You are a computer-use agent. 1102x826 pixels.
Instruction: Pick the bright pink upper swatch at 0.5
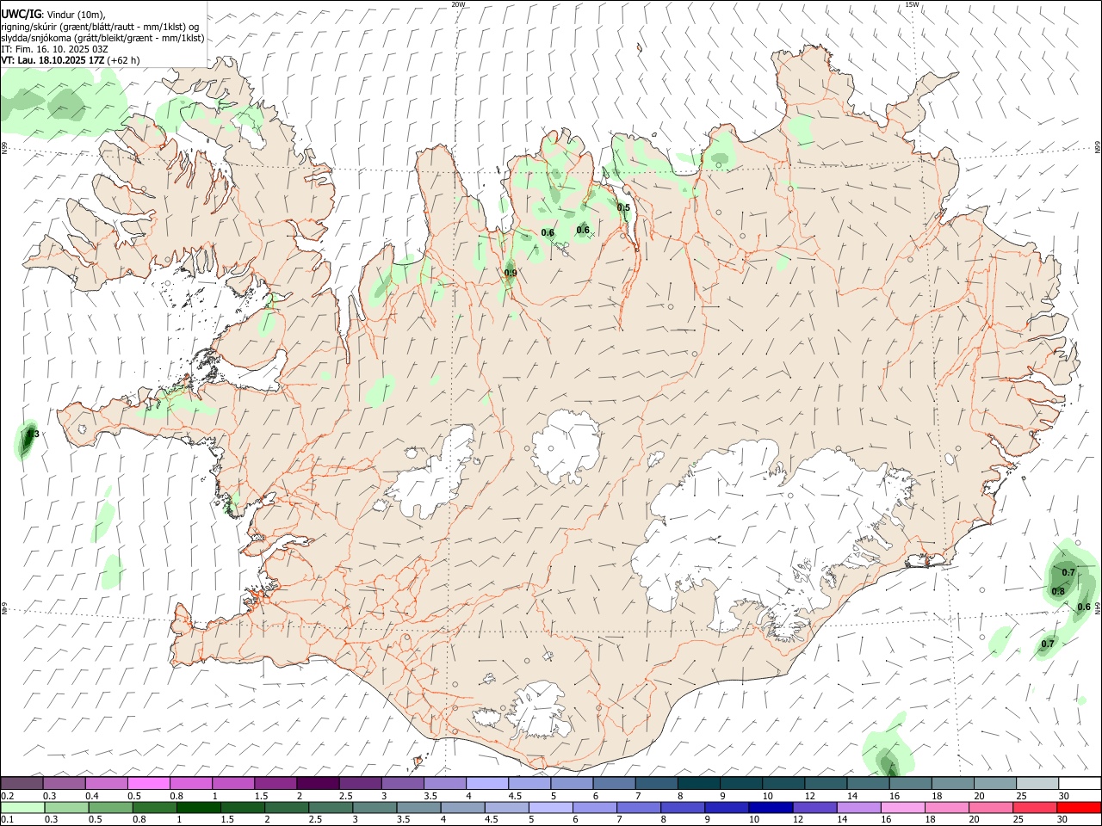tap(148, 783)
